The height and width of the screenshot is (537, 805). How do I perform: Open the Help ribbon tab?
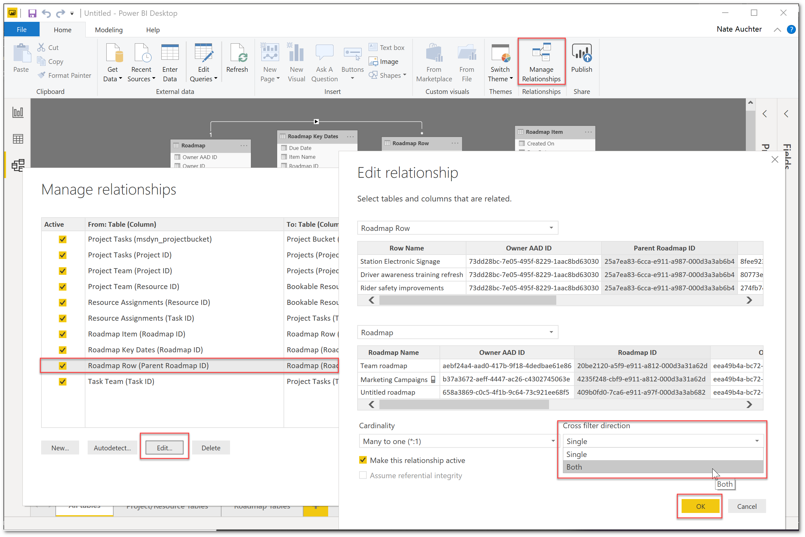153,30
